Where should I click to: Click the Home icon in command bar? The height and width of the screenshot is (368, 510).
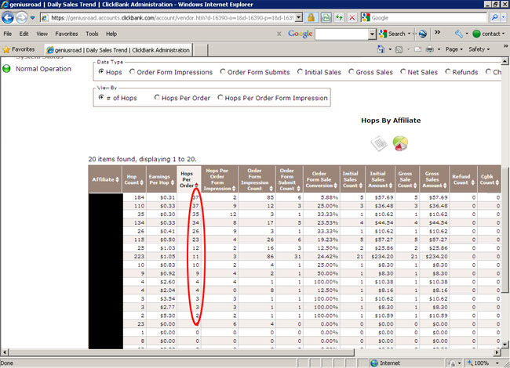[381, 49]
